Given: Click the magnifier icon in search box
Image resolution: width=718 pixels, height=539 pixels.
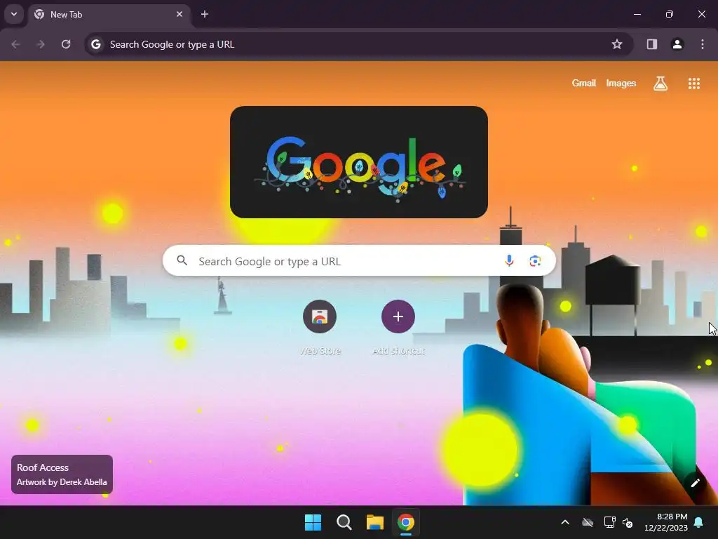Looking at the screenshot, I should tap(182, 261).
